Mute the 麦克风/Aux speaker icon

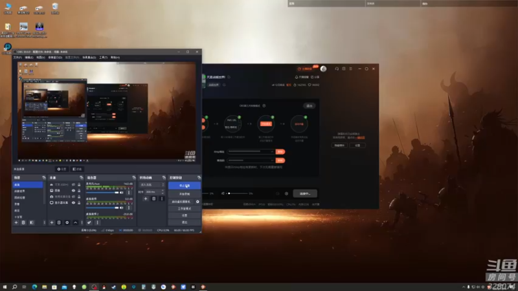click(x=122, y=192)
